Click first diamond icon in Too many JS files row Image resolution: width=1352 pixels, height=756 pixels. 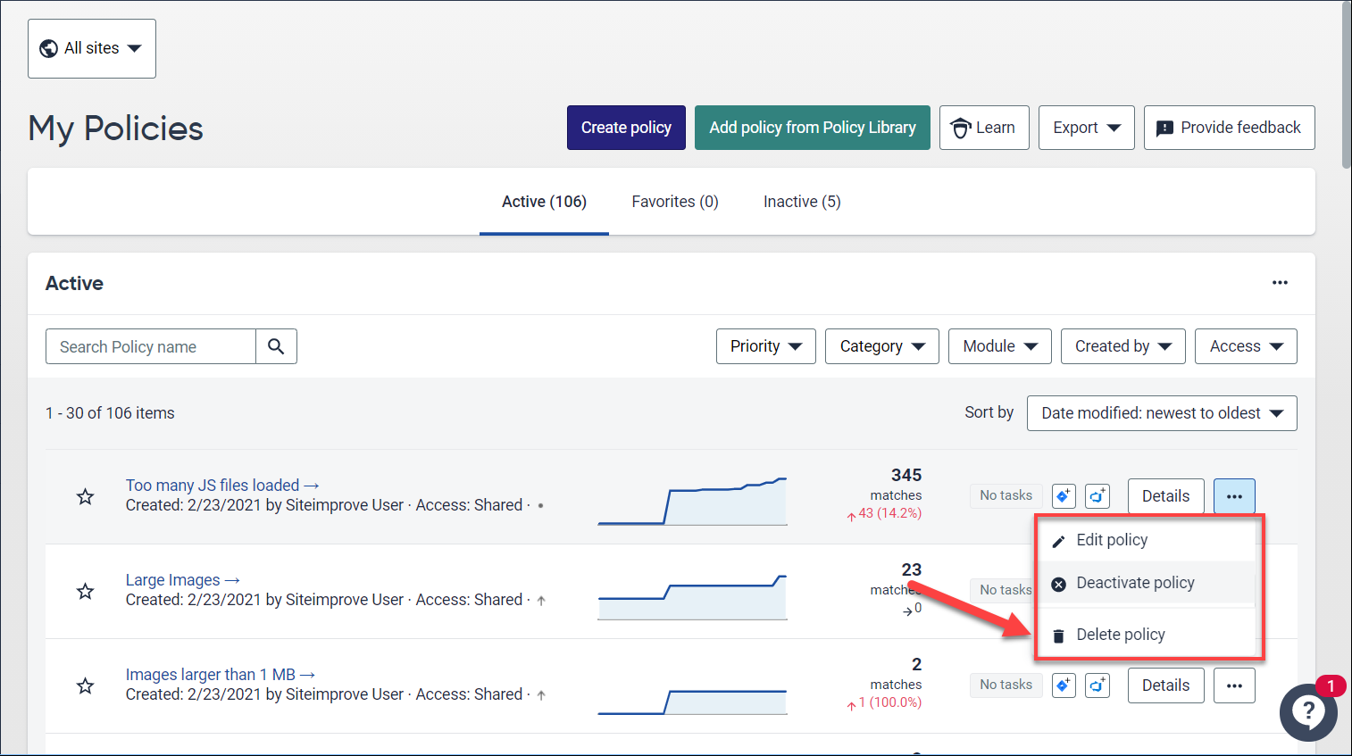point(1064,496)
